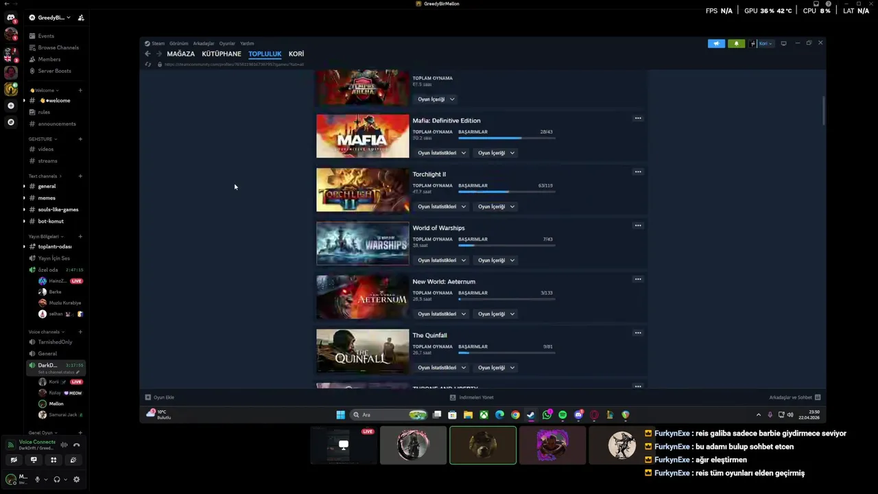Open the Spotify icon in the taskbar
Viewport: 878px width, 494px height.
coord(562,414)
